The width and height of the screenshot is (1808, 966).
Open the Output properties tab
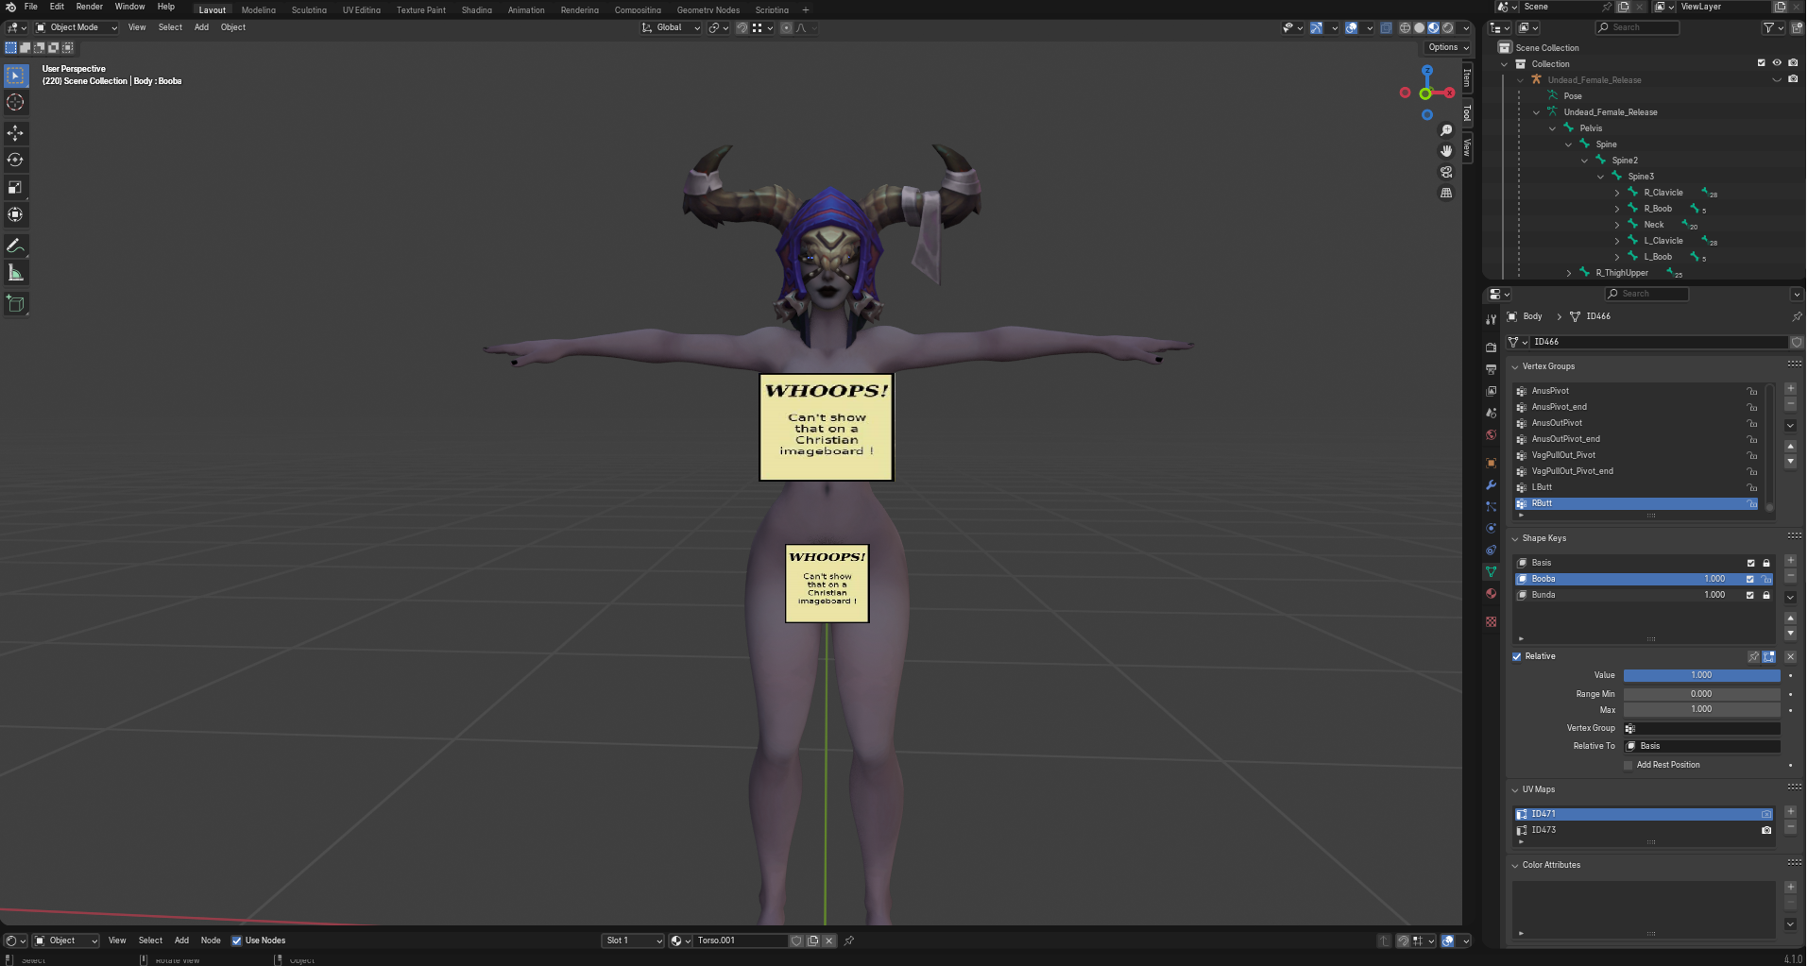[x=1491, y=369]
